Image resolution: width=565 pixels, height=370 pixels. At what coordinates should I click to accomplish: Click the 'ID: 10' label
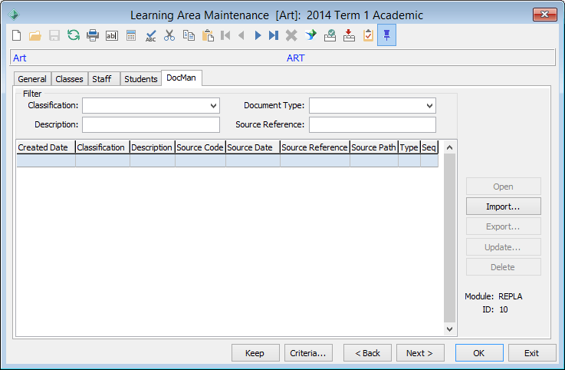click(495, 309)
